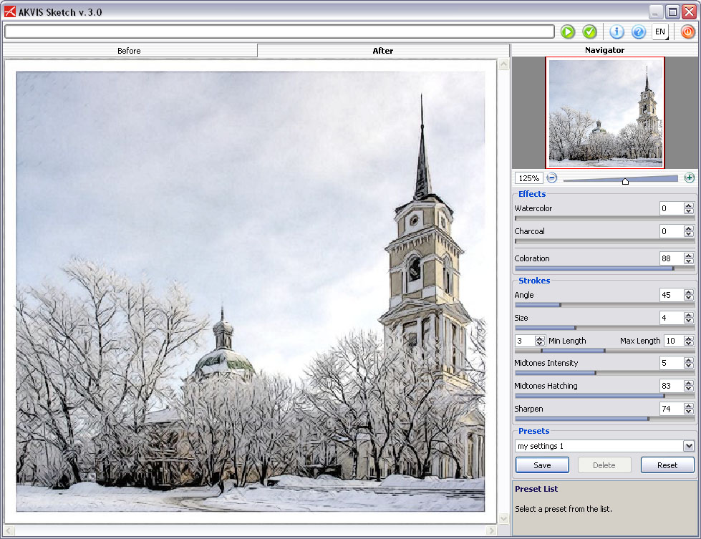Open the Help question mark icon
Viewport: 701px width, 539px height.
[638, 31]
